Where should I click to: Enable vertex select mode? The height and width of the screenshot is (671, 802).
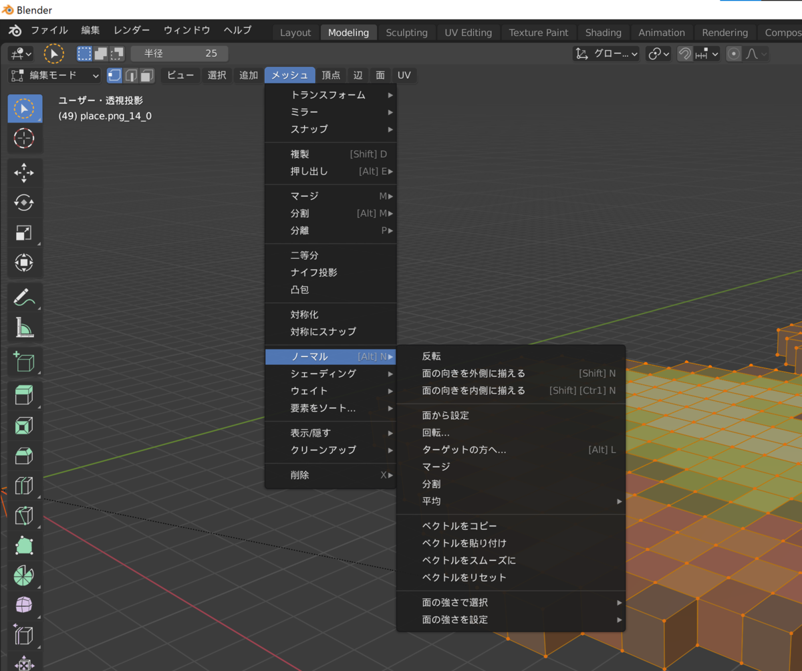point(115,76)
